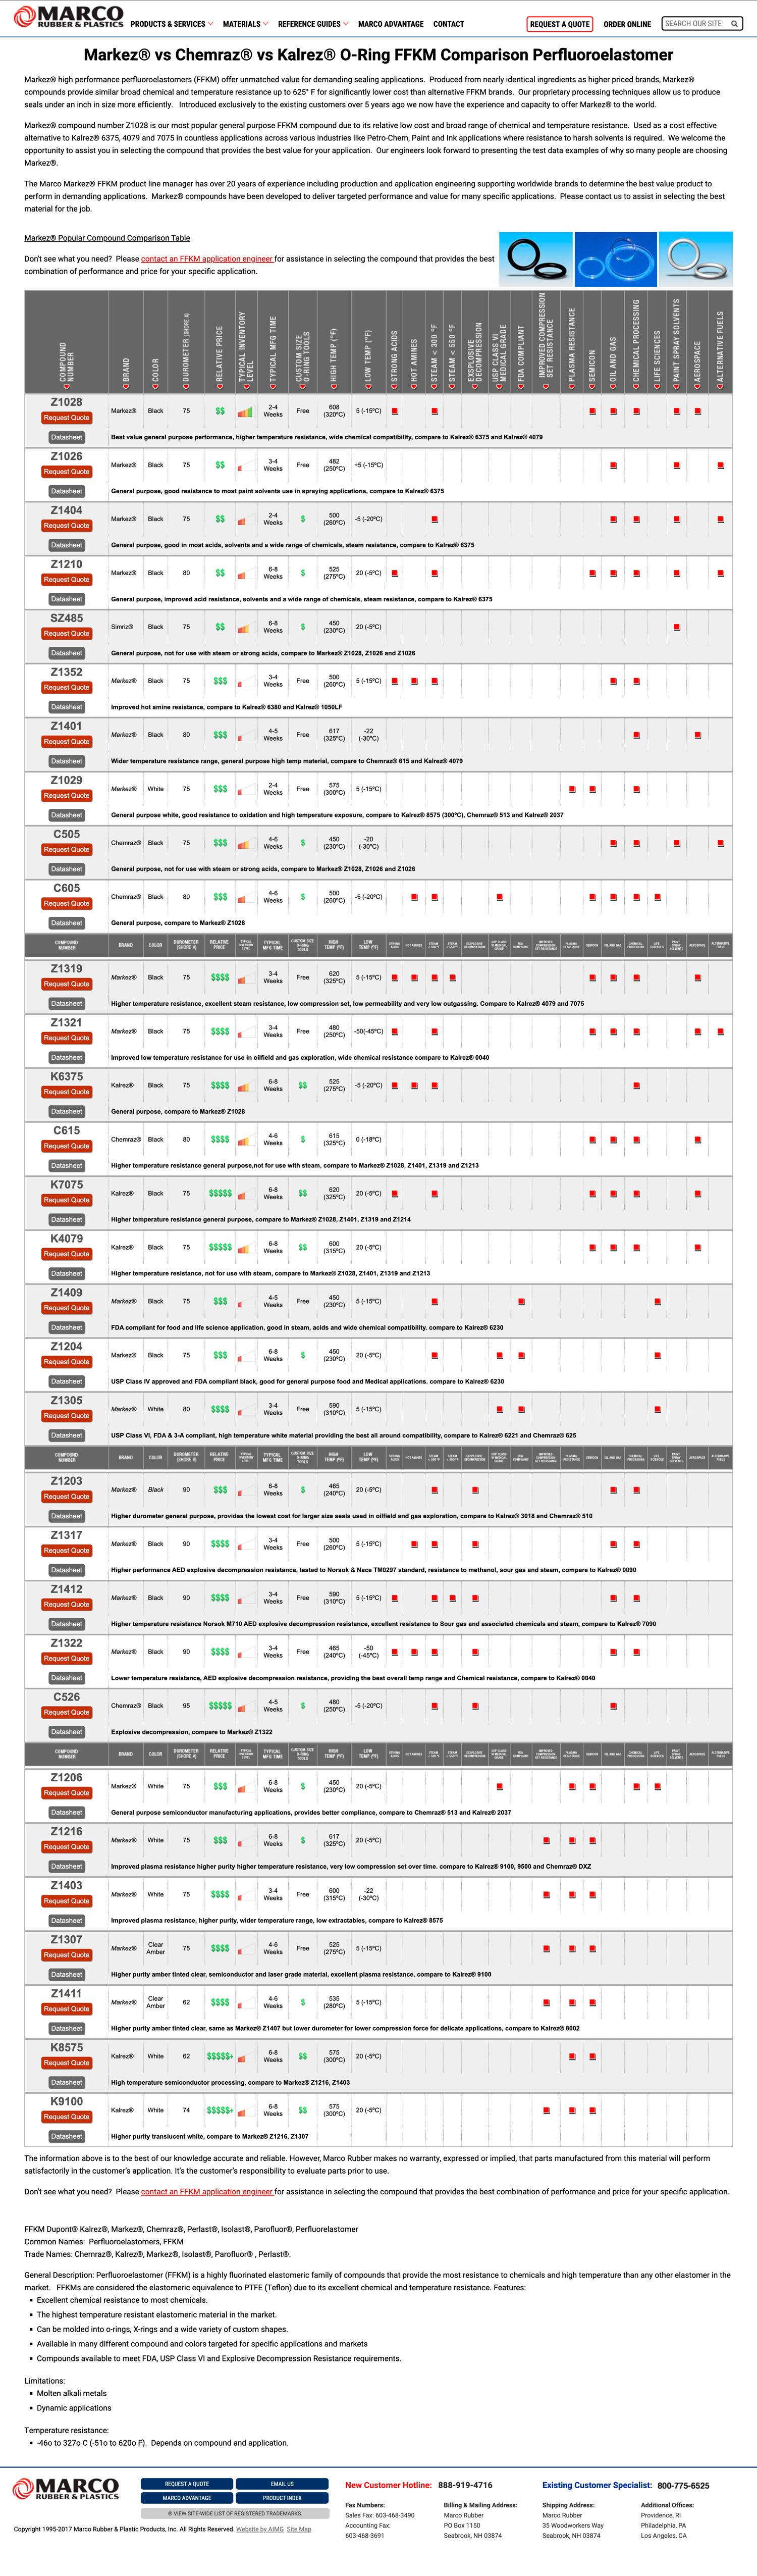Click the Relative Price column header
Image resolution: width=757 pixels, height=2576 pixels.
tap(220, 345)
